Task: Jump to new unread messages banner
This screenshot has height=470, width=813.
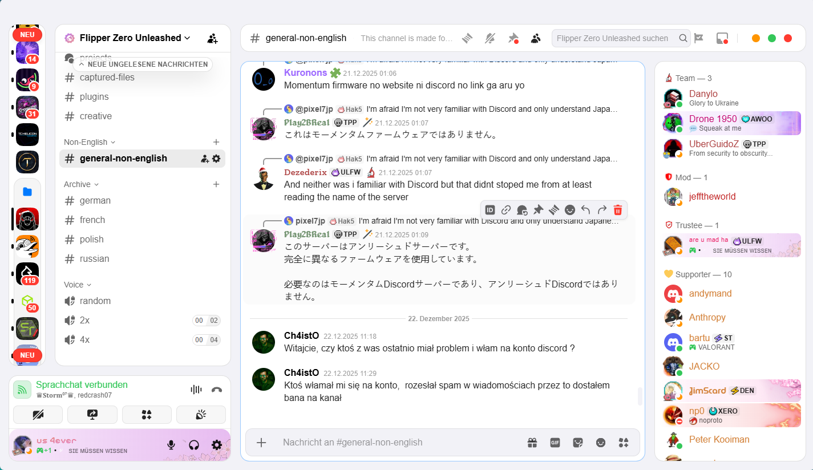Action: 143,64
